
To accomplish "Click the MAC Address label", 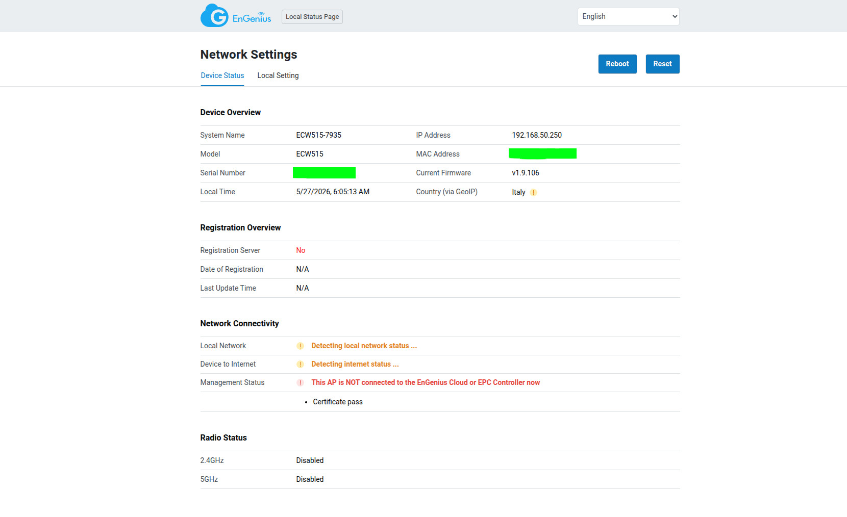I will click(438, 154).
